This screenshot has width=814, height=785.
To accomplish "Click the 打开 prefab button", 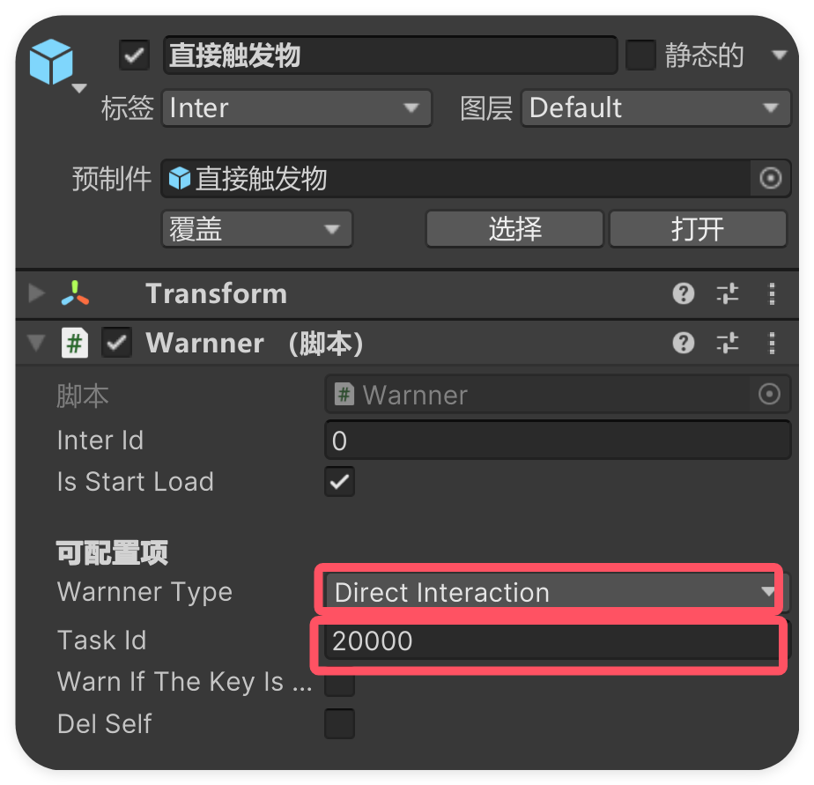I will [697, 229].
